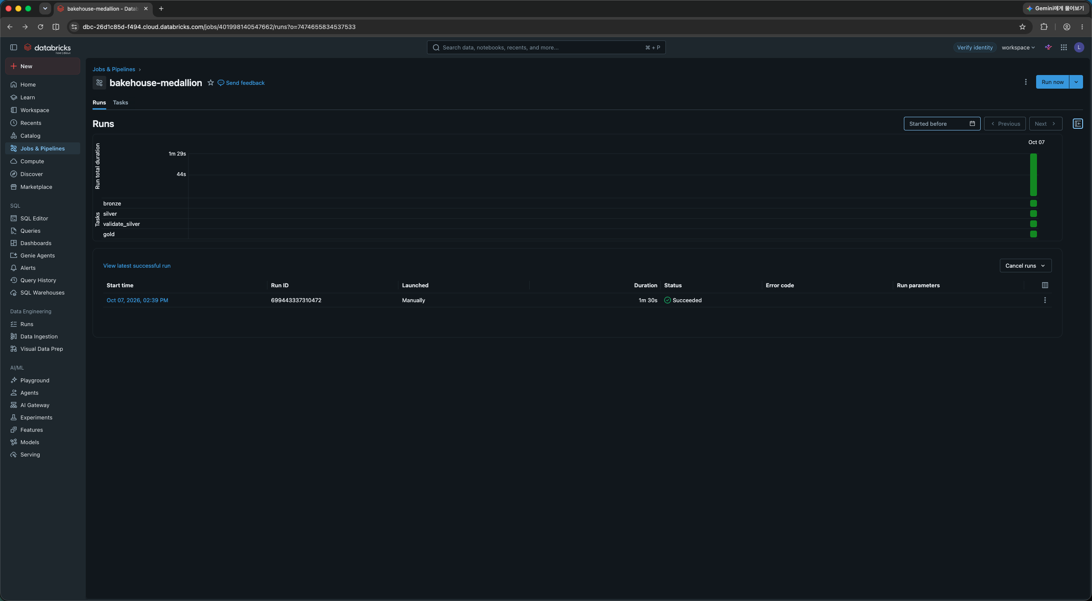The height and width of the screenshot is (601, 1092).
Task: Open the Databricks Assistant sparkle icon
Action: click(x=1048, y=47)
